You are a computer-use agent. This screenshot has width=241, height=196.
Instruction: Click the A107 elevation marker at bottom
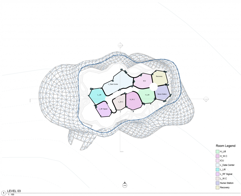click(125, 185)
